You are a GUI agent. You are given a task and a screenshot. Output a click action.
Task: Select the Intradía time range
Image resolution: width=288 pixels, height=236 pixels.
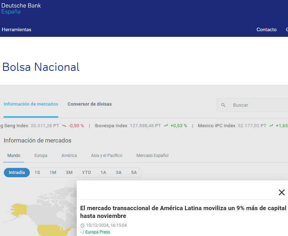tap(17, 173)
